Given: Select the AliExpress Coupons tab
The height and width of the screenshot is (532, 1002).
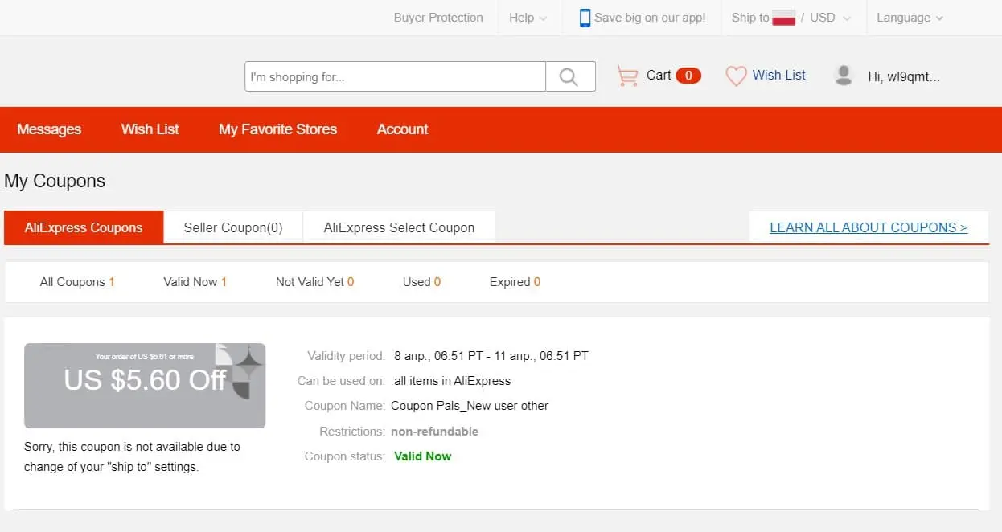Looking at the screenshot, I should pyautogui.click(x=84, y=227).
